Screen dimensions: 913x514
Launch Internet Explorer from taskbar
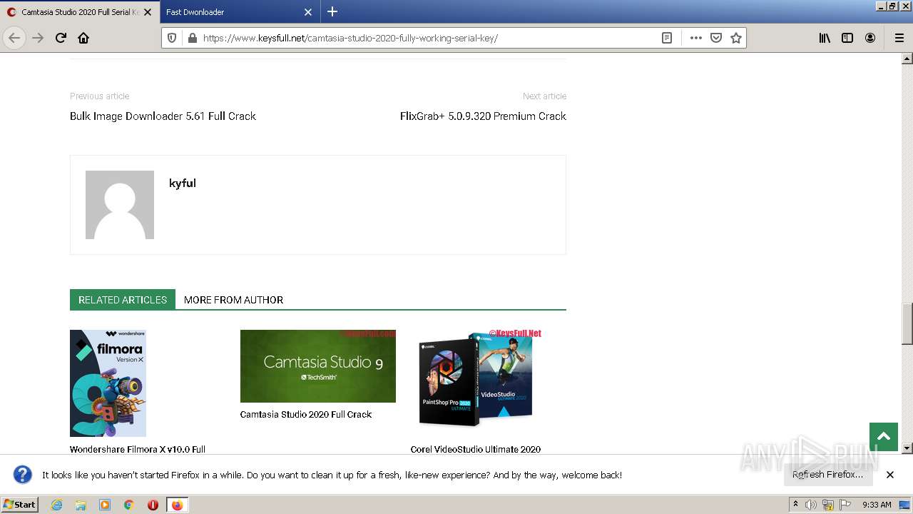click(x=56, y=505)
